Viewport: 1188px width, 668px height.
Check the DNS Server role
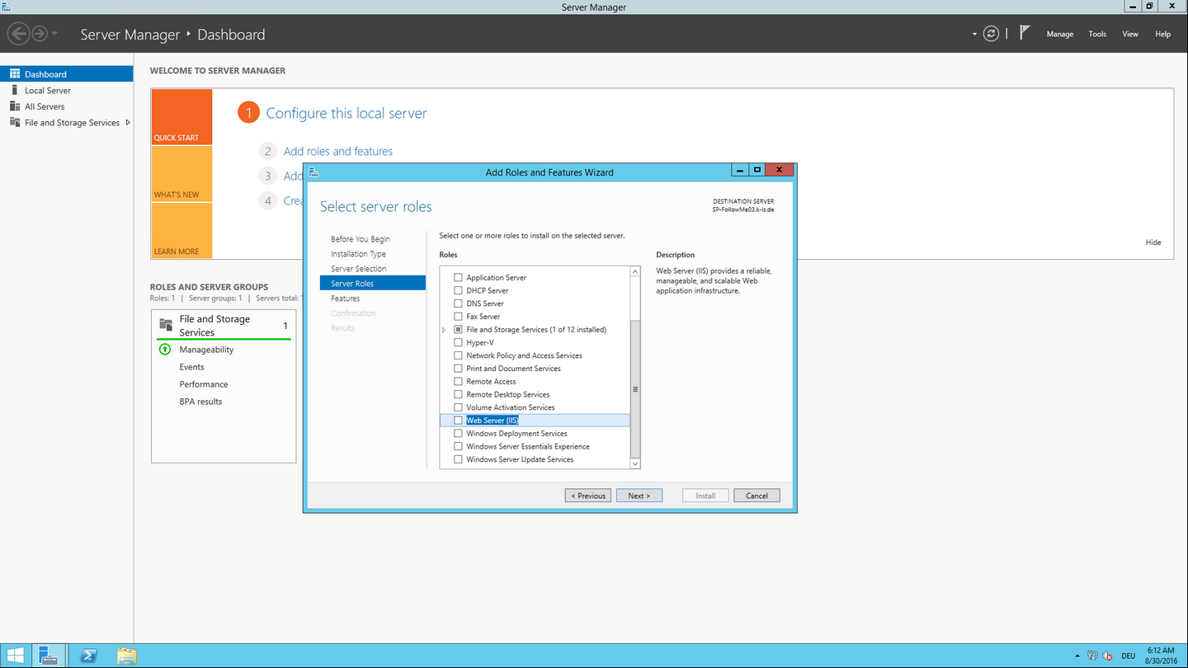[459, 303]
